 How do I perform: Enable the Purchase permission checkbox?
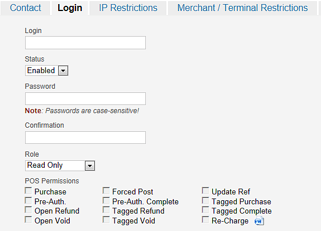pyautogui.click(x=28, y=190)
